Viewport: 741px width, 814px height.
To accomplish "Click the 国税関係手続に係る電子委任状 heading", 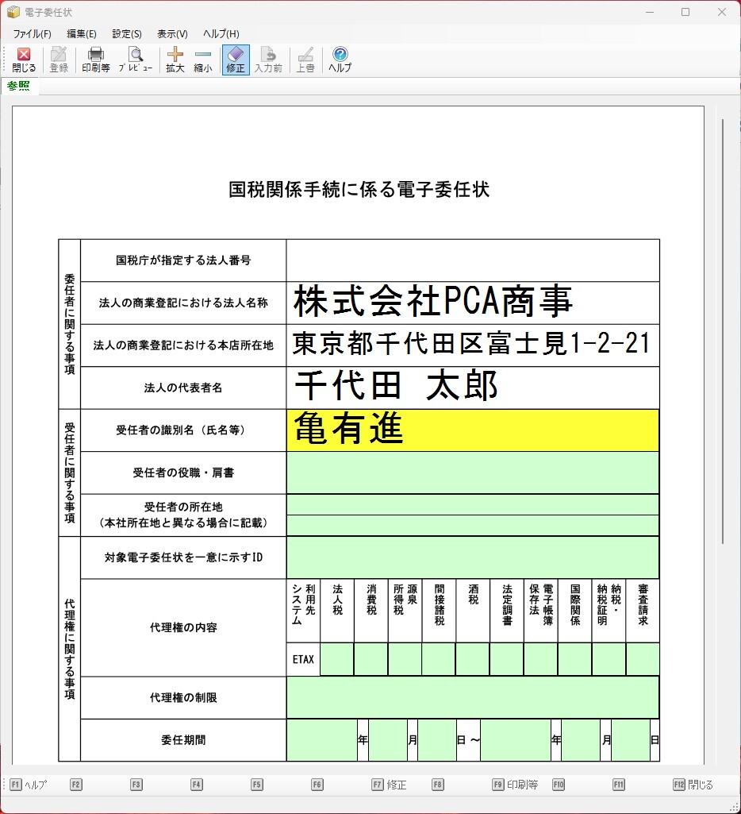I will (359, 189).
